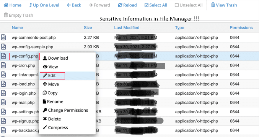Screen dimensions: 259x138
Task: Select the wp-login.php file name
Action: pyautogui.click(x=24, y=94)
